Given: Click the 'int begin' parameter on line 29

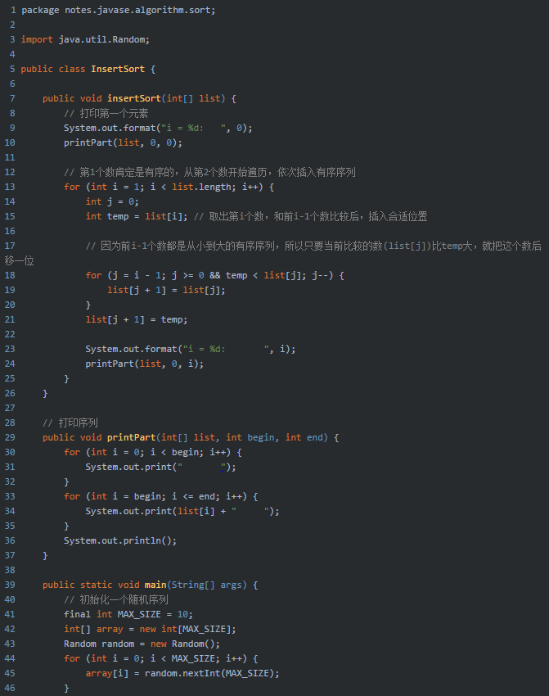Looking at the screenshot, I should pos(250,437).
